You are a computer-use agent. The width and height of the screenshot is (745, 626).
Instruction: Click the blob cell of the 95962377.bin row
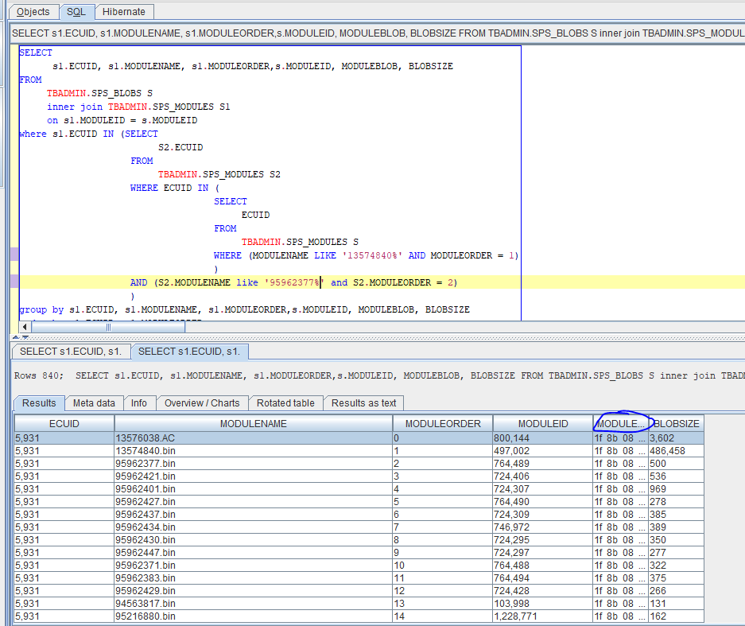pyautogui.click(x=620, y=464)
